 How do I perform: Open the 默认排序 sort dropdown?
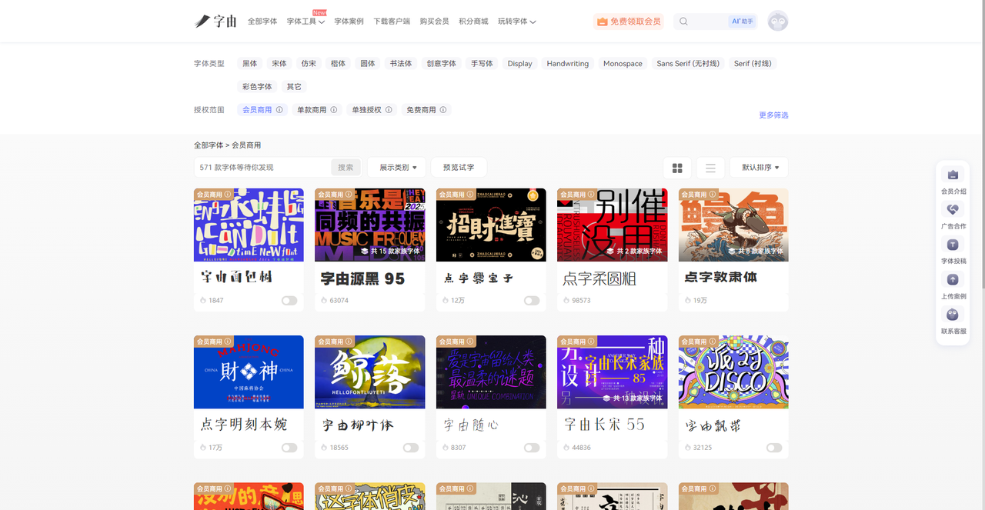759,168
